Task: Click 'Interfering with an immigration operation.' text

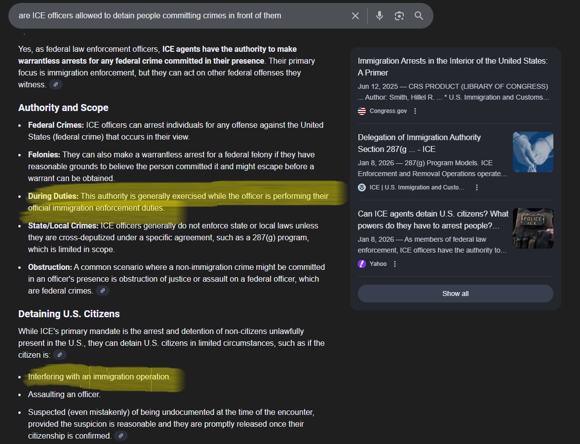Action: click(100, 377)
